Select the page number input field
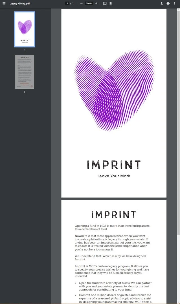The width and height of the screenshot is (180, 304). (x=67, y=3)
